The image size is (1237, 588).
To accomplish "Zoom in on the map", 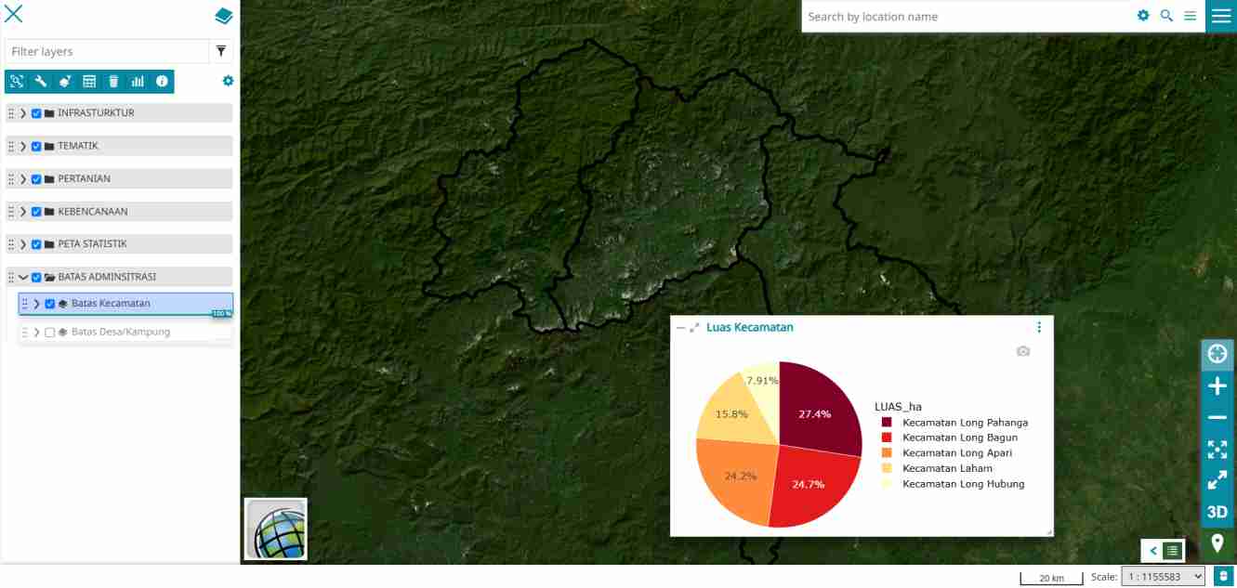I will click(1217, 386).
